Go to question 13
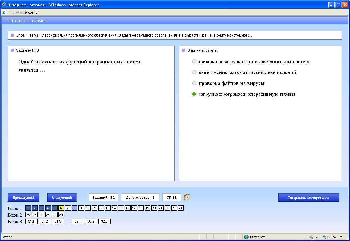Viewport: 350px width, 241px height. coord(108,208)
